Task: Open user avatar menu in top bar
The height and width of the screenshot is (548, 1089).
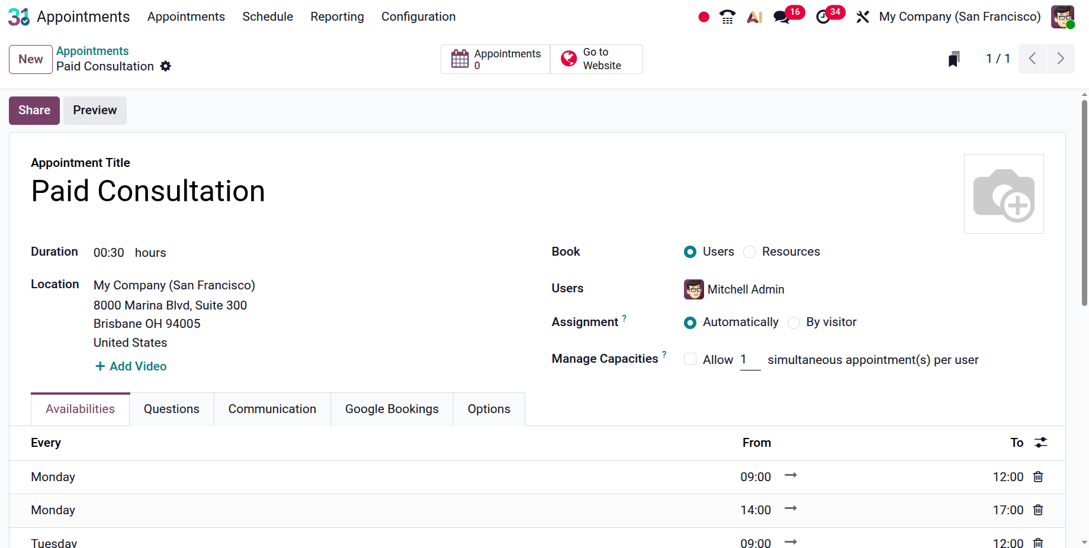Action: 1062,17
